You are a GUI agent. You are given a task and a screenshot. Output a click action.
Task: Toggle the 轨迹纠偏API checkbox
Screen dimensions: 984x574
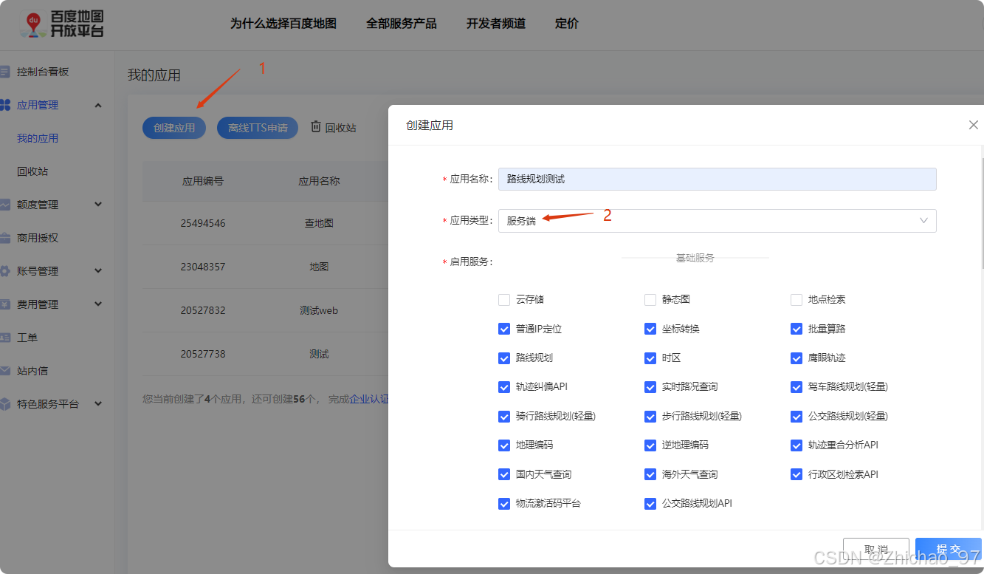pyautogui.click(x=504, y=387)
